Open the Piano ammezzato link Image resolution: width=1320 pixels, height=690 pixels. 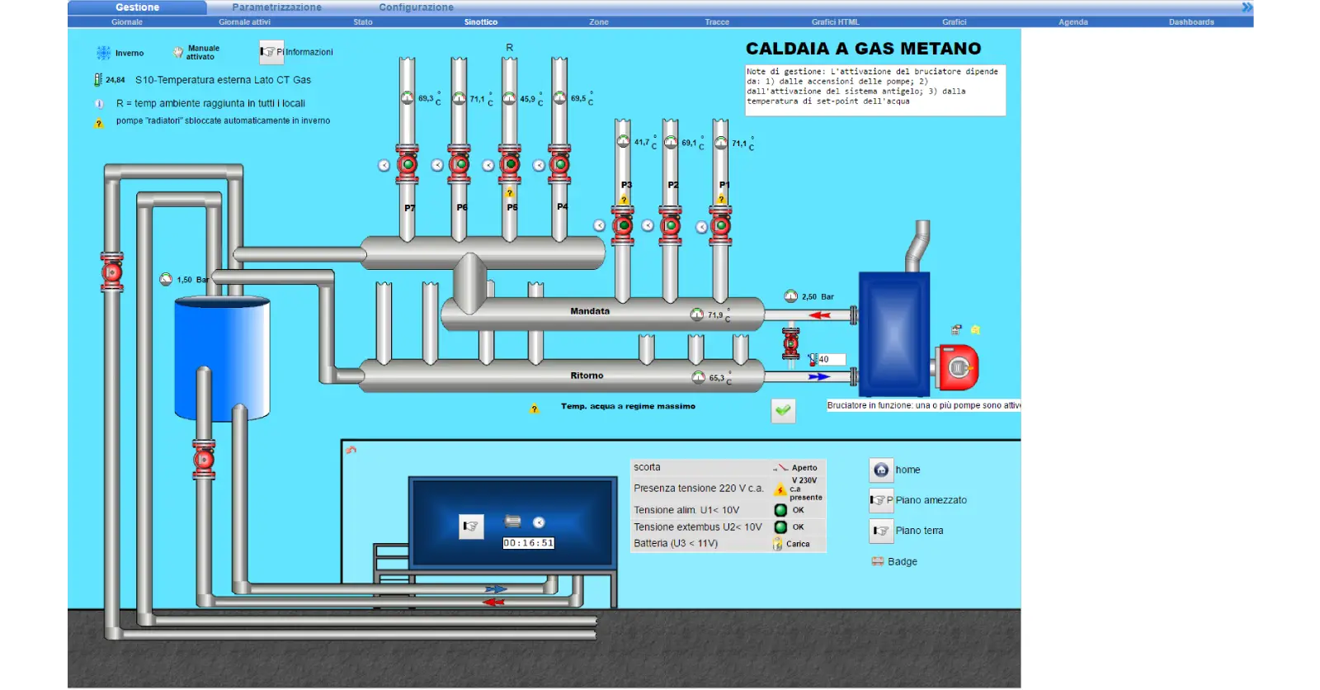click(931, 500)
